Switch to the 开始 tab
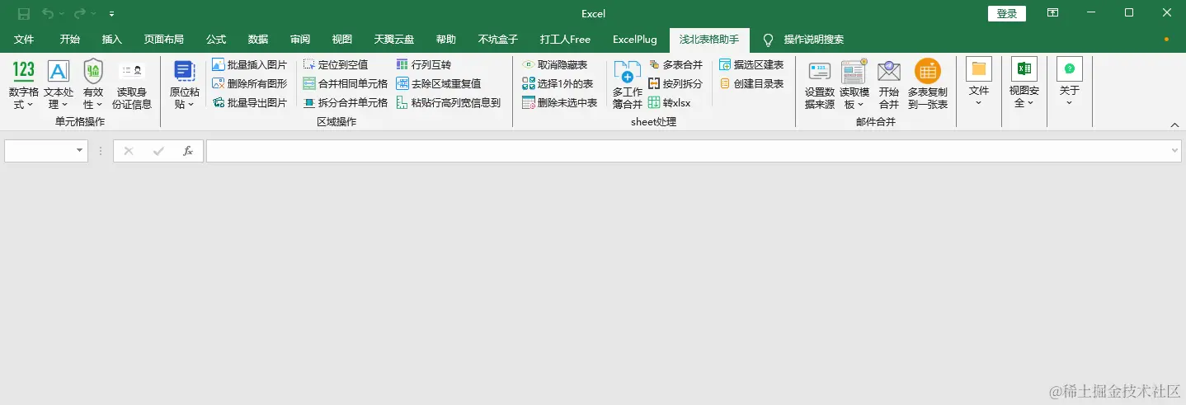Screen dimensions: 1186x405 tap(70, 40)
